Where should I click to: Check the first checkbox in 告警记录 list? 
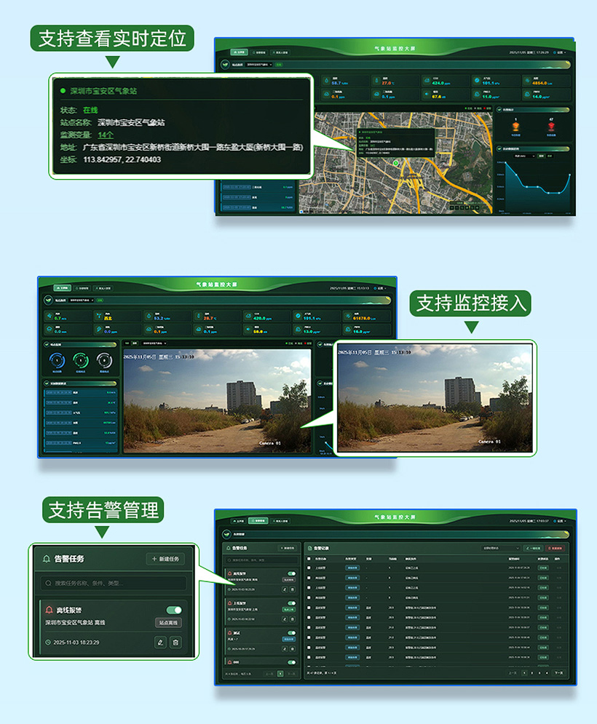(x=308, y=568)
